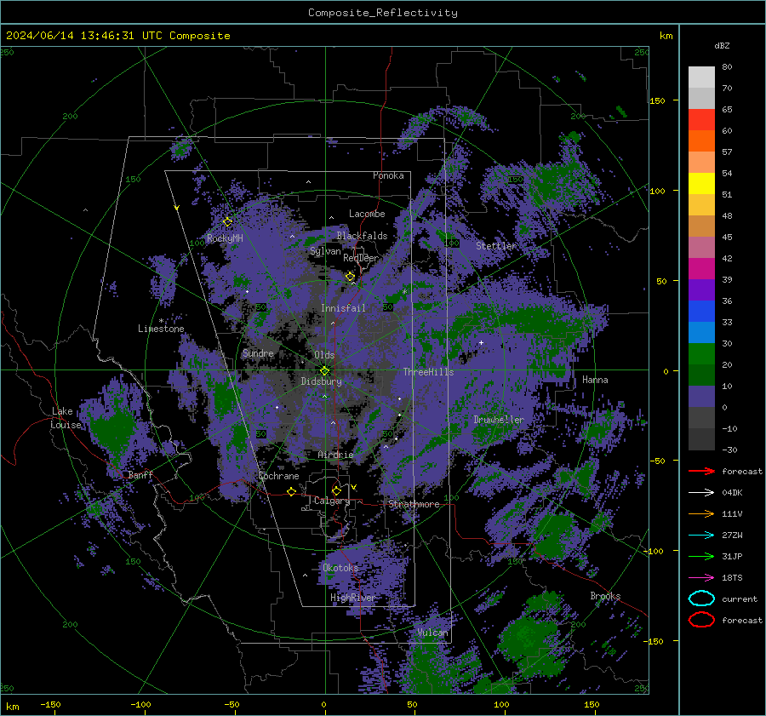Screen dimensions: 766x716
Task: Click the white 04DK arrow in legend
Action: tap(701, 493)
